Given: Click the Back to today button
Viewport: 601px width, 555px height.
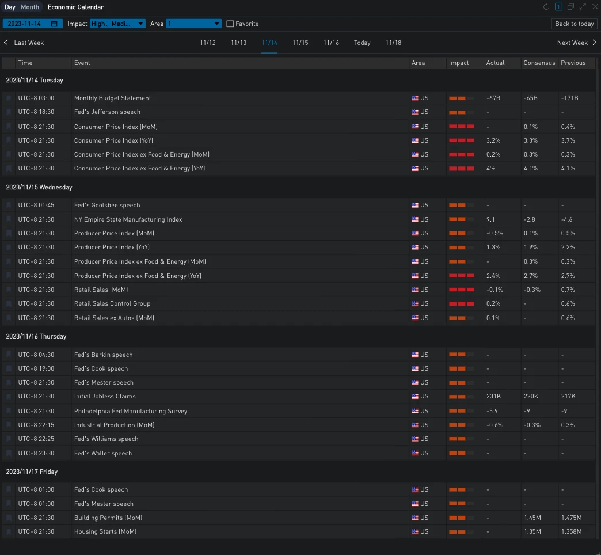Looking at the screenshot, I should (x=574, y=24).
